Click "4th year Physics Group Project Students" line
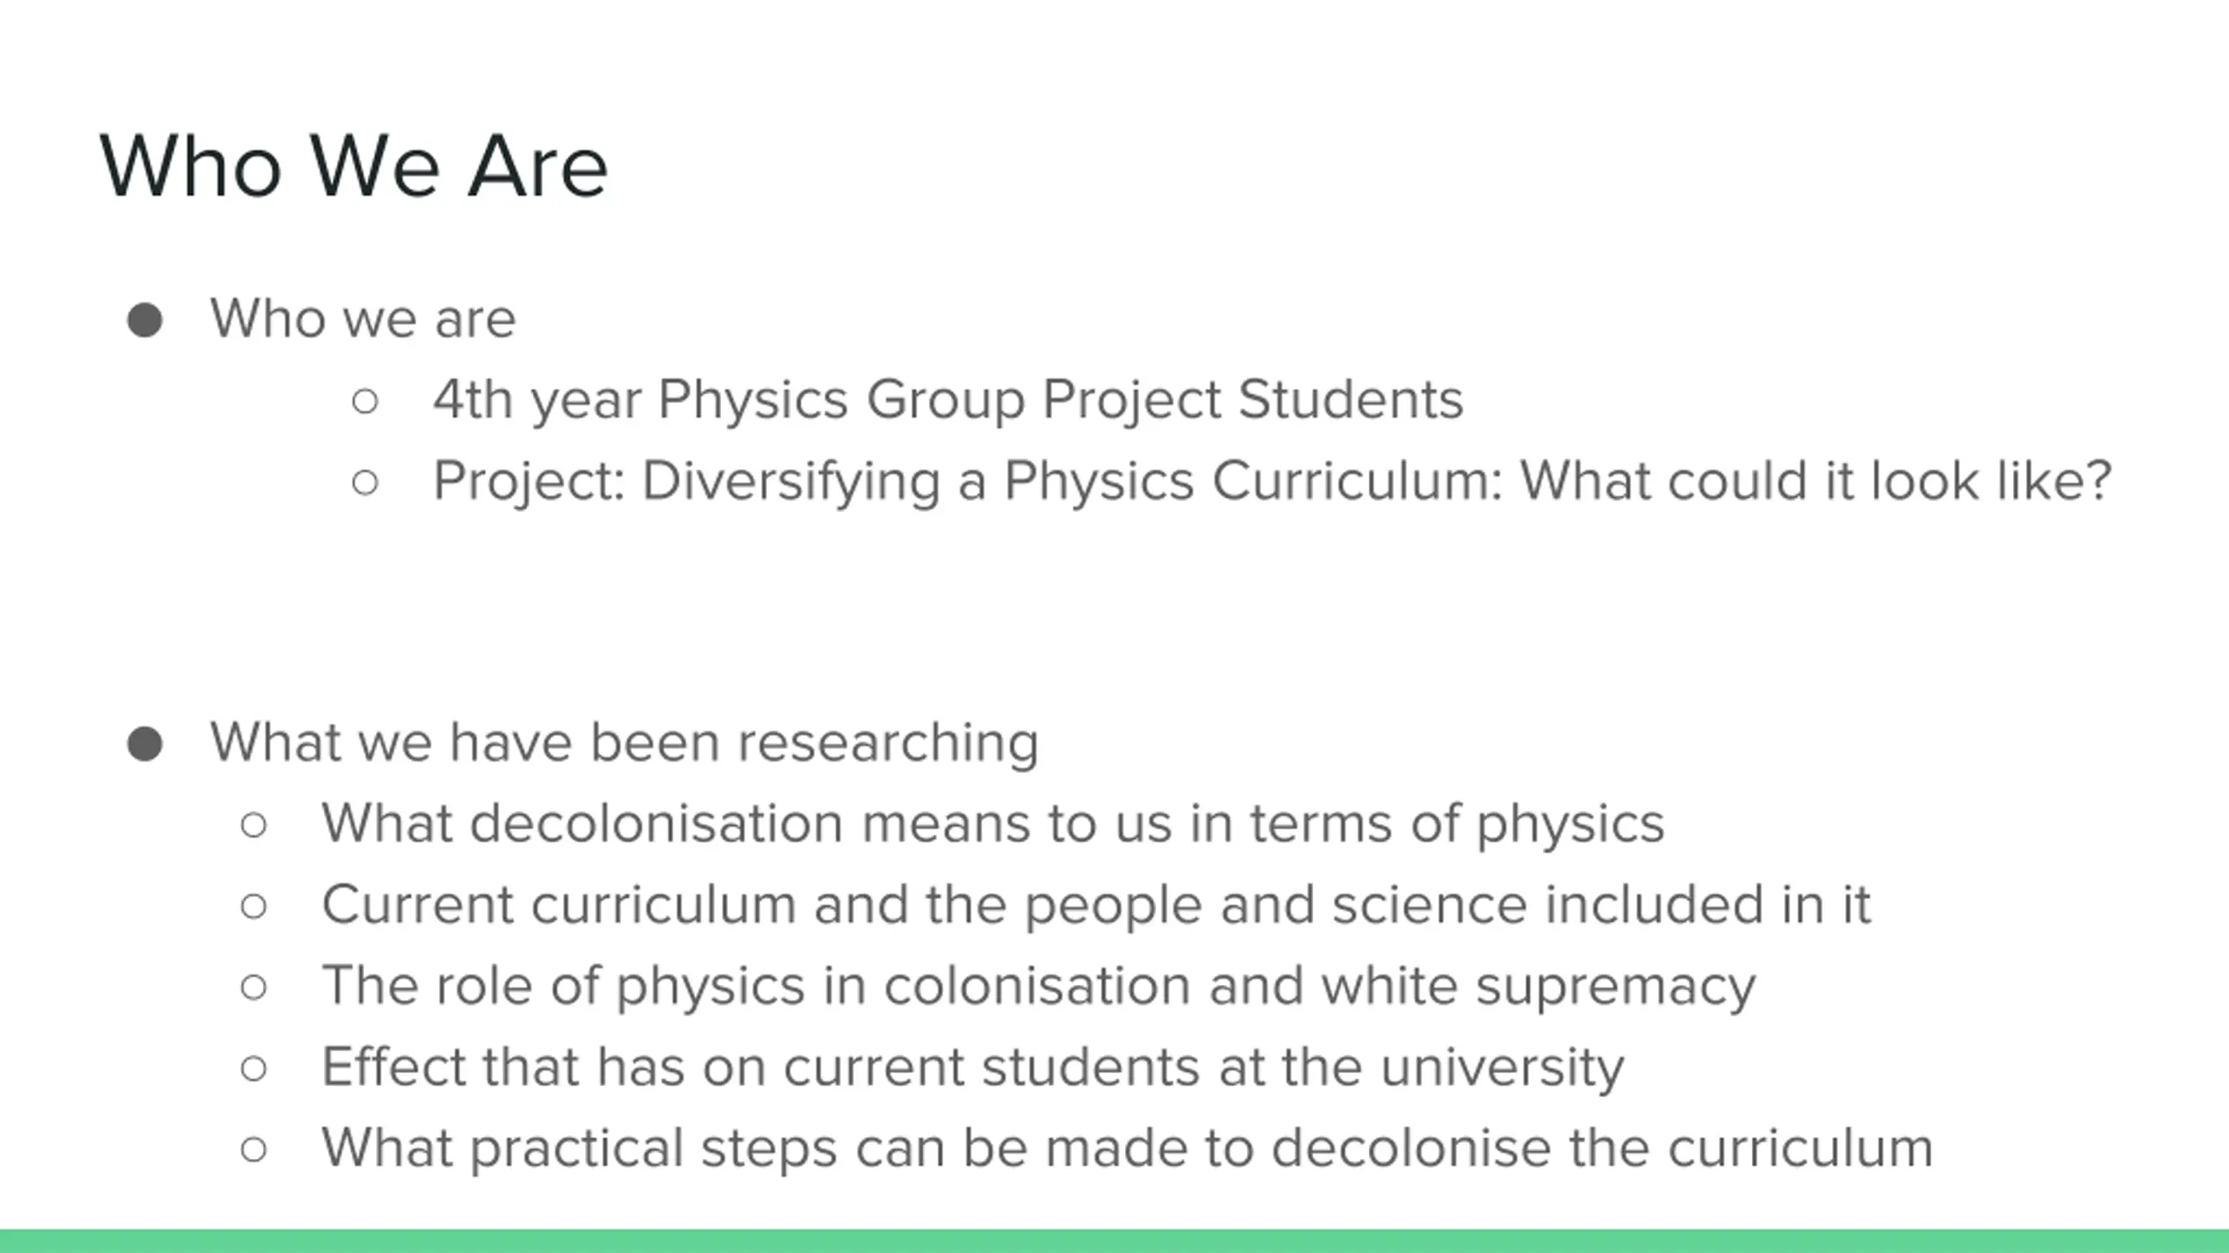 tap(948, 399)
